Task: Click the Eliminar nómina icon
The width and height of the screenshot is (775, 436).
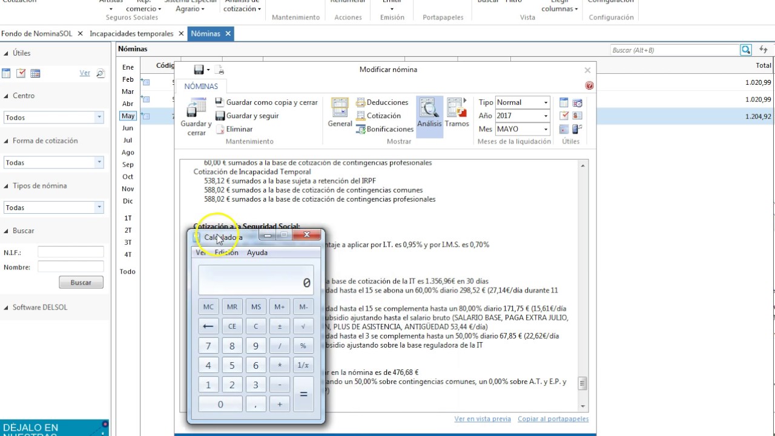Action: click(x=220, y=129)
